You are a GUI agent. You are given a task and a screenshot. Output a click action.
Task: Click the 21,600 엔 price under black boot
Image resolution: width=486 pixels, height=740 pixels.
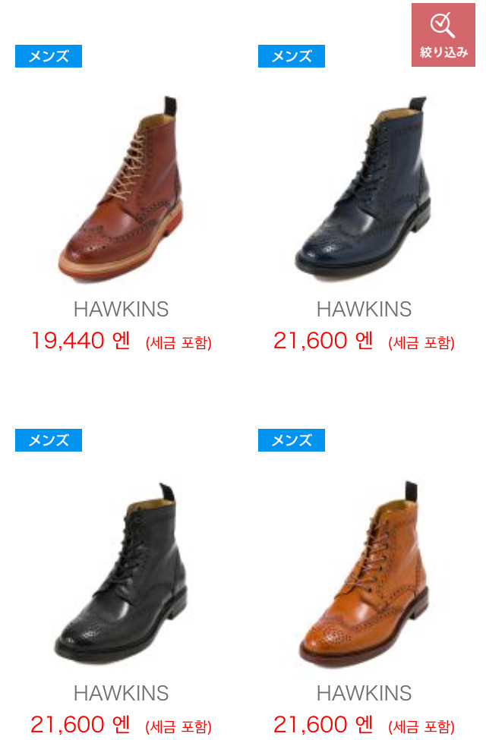tap(80, 725)
